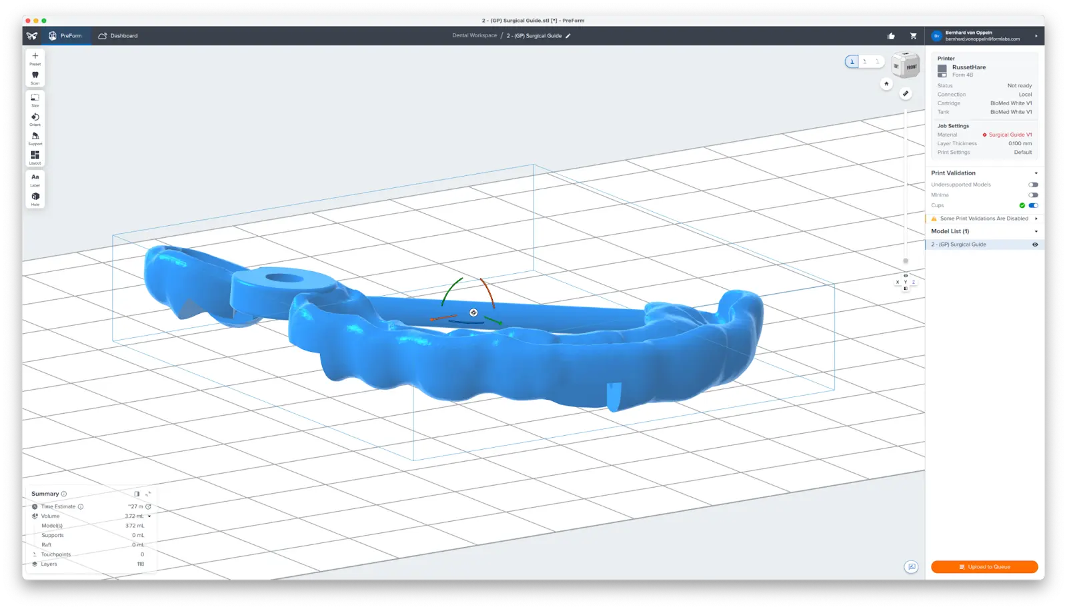
Task: Click the Size tool icon
Action: [x=35, y=99]
